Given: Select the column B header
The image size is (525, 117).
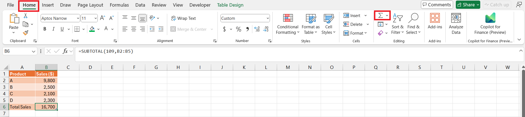Looking at the screenshot, I should pyautogui.click(x=46, y=67).
